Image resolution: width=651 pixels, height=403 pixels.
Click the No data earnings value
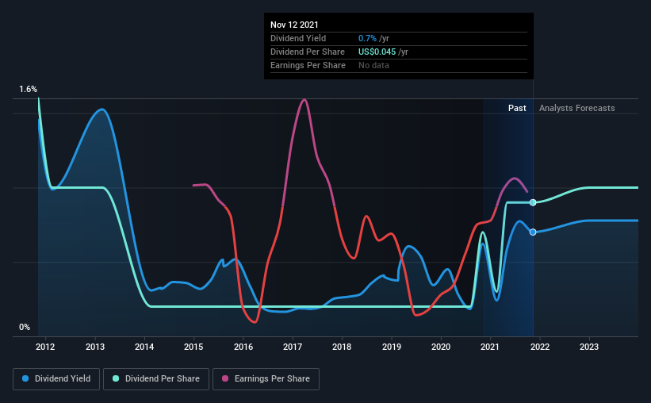tap(373, 65)
